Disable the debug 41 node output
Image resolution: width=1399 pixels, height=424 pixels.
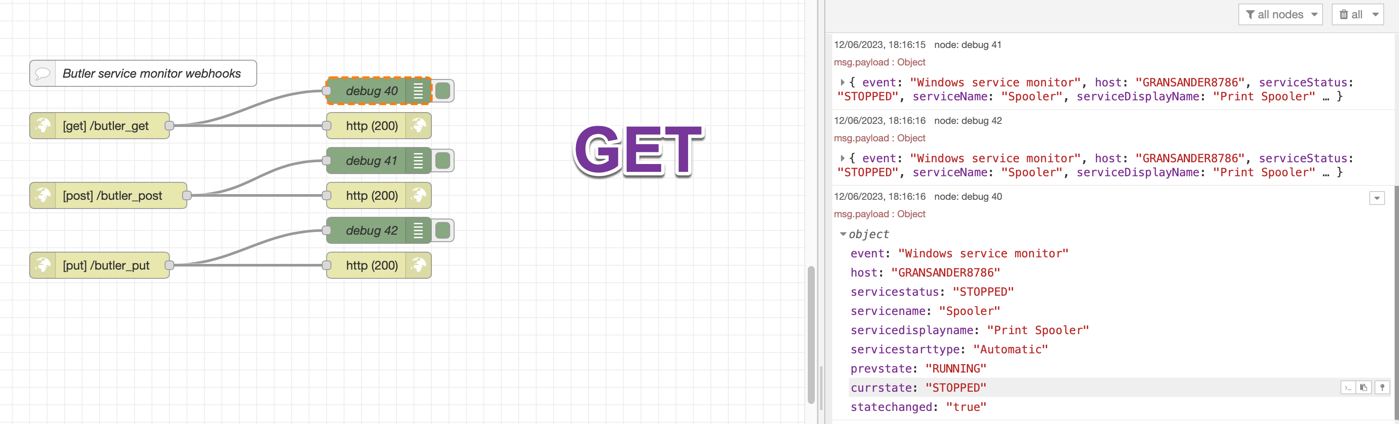[443, 161]
